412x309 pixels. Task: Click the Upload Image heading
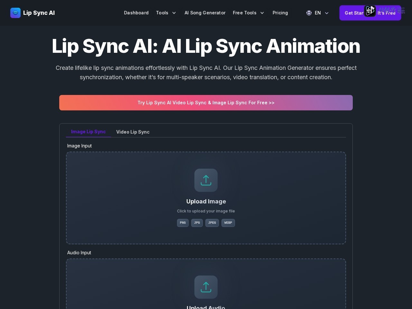(206, 201)
